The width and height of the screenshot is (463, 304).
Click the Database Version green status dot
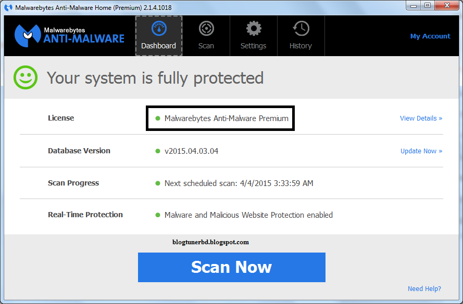(x=158, y=151)
